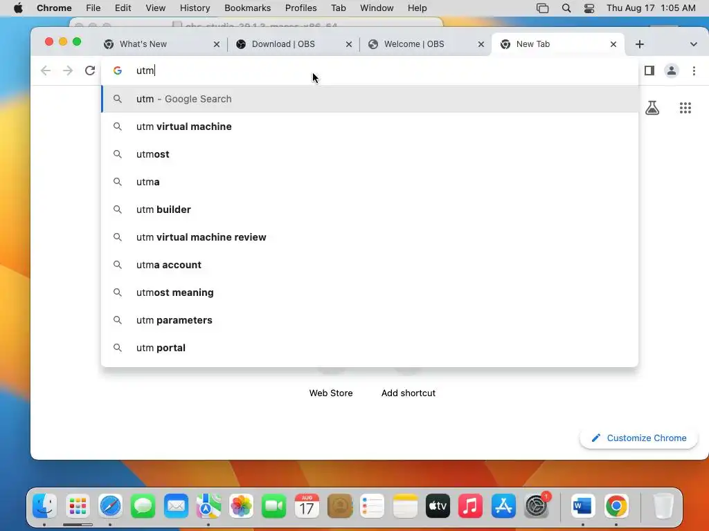Open the Web Store shortcut
This screenshot has width=709, height=531.
pos(331,393)
